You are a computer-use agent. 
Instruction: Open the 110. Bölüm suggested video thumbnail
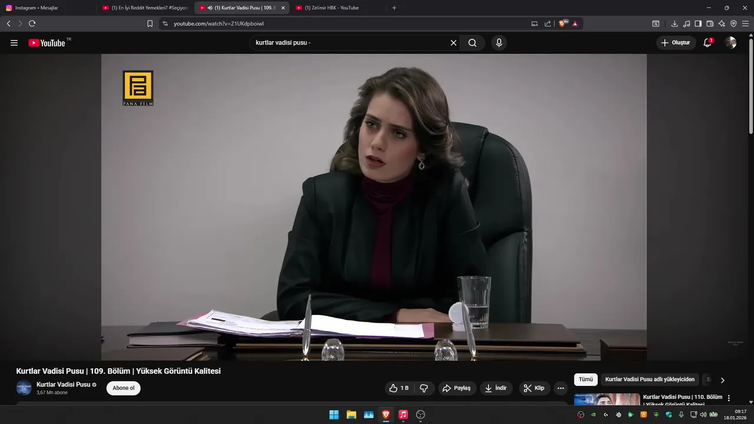tap(607, 399)
